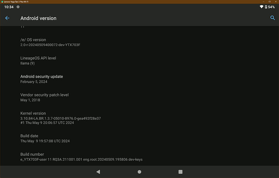Tap the Kernel version entry
This screenshot has height=178, width=279.
coord(139,118)
